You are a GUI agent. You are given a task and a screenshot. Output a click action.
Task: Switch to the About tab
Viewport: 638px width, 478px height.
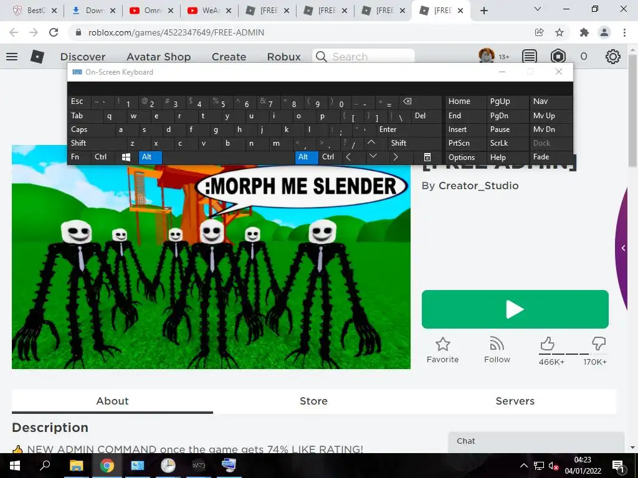pos(112,401)
